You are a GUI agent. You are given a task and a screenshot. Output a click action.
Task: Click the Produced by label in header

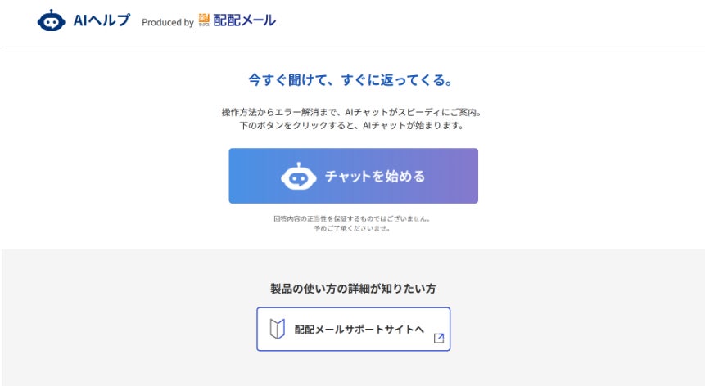(168, 22)
